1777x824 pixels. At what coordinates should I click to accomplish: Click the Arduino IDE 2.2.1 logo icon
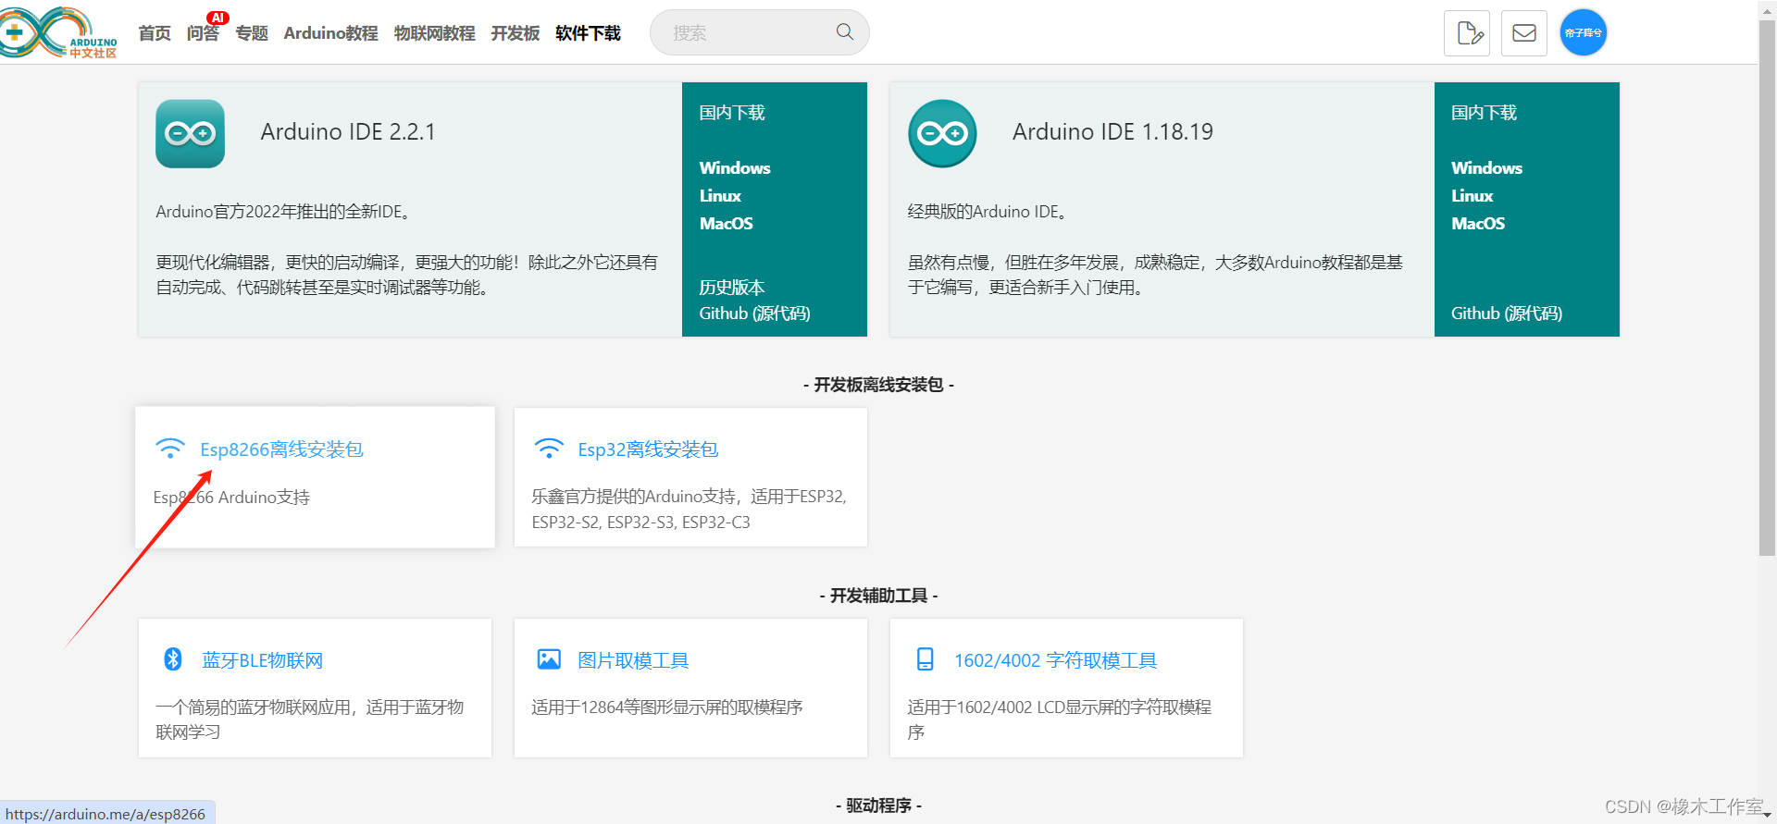point(190,133)
